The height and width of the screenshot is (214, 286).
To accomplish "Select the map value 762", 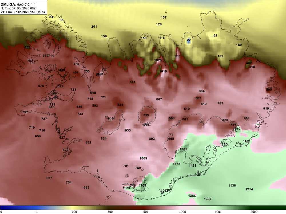I will point(30,61).
